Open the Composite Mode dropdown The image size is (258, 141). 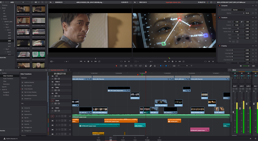(238, 10)
